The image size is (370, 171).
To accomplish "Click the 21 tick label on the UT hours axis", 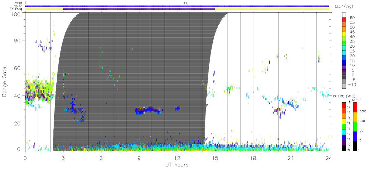I will [x=291, y=157].
